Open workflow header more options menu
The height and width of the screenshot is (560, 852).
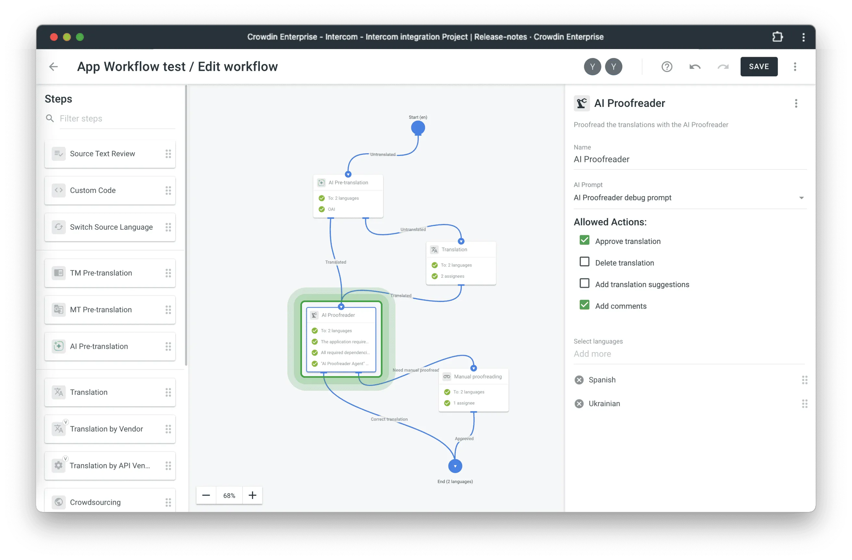click(x=795, y=67)
